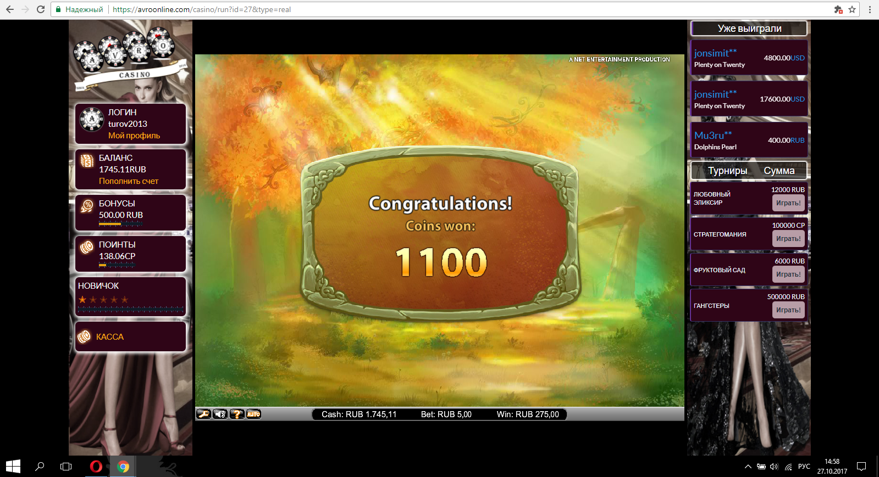Viewport: 879px width, 477px height.
Task: Play the ГАНГСТЕРЫ tournament
Action: pyautogui.click(x=788, y=310)
